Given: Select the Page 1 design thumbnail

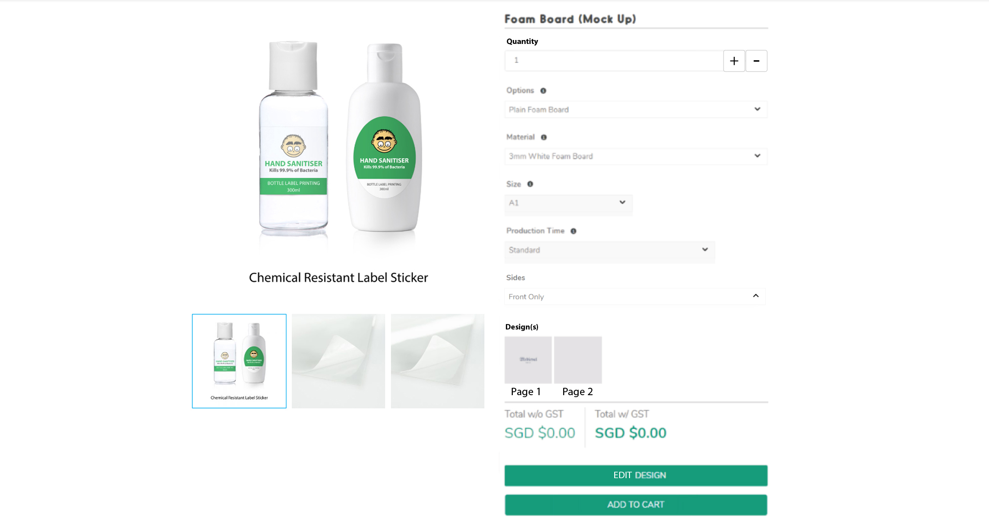Looking at the screenshot, I should click(x=528, y=360).
